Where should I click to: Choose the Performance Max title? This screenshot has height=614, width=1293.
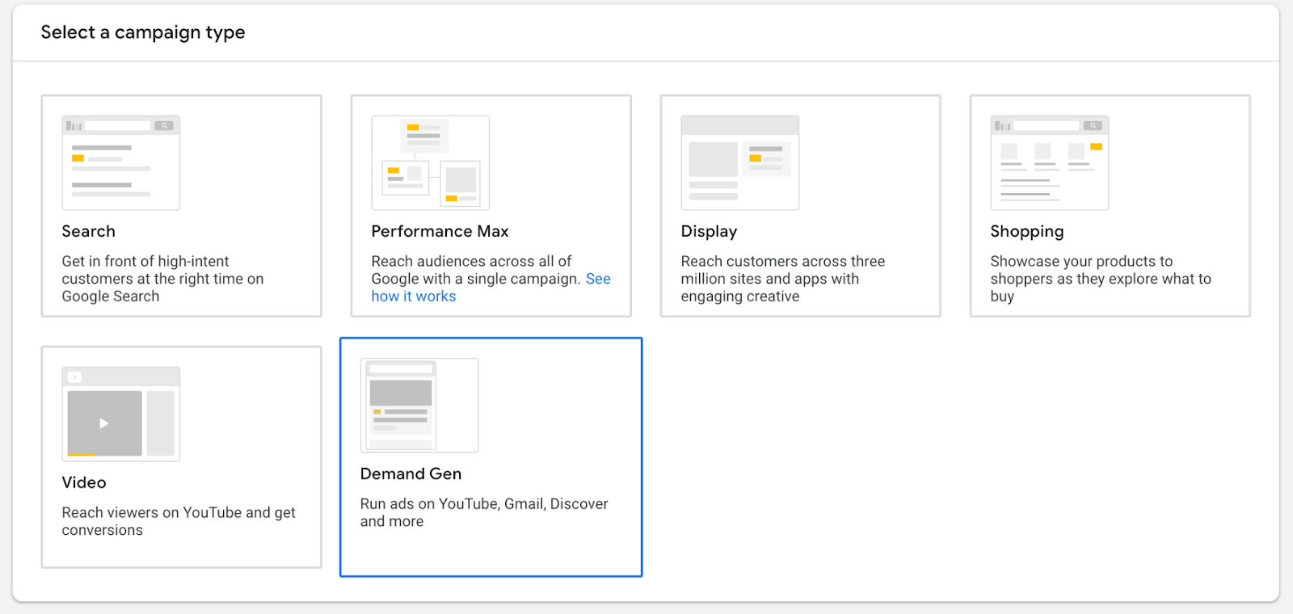pyautogui.click(x=440, y=231)
